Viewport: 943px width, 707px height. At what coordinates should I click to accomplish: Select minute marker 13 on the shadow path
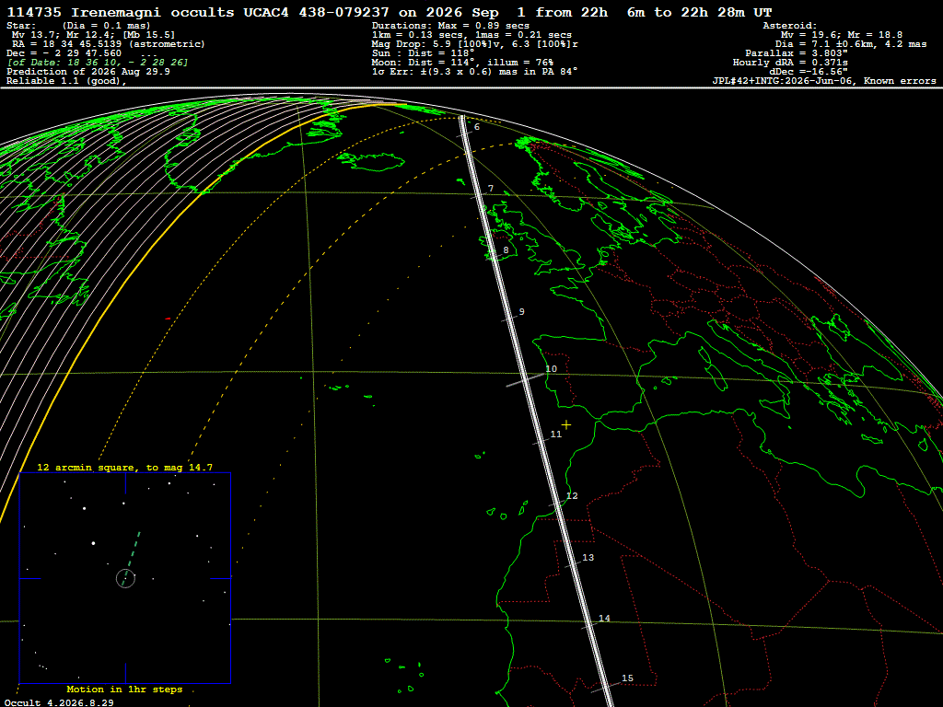click(x=588, y=557)
